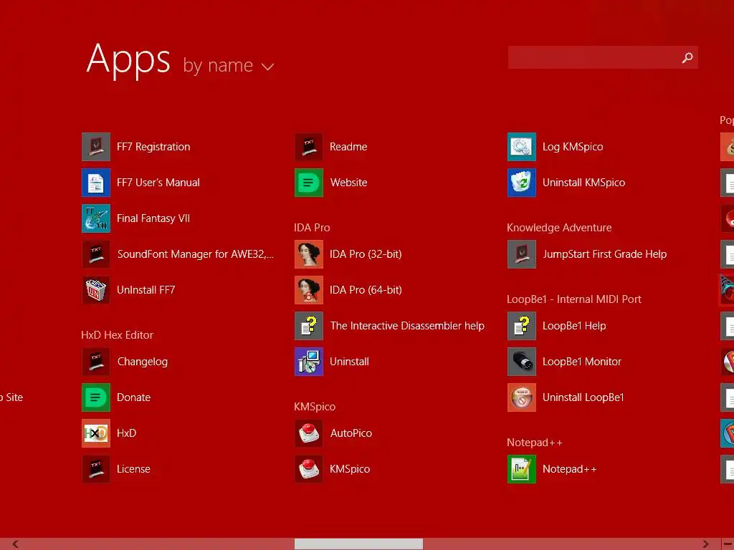Click the Notepad++ group header label
This screenshot has width=734, height=550.
point(535,443)
